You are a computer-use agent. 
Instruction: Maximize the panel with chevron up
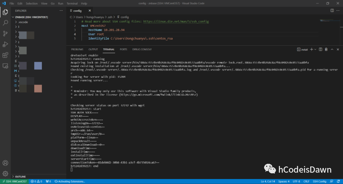pos(332,50)
